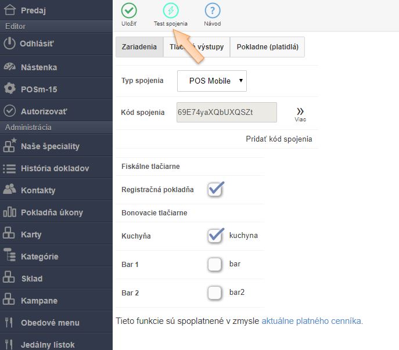The image size is (399, 350).
Task: Open Návod help question mark icon
Action: (213, 10)
